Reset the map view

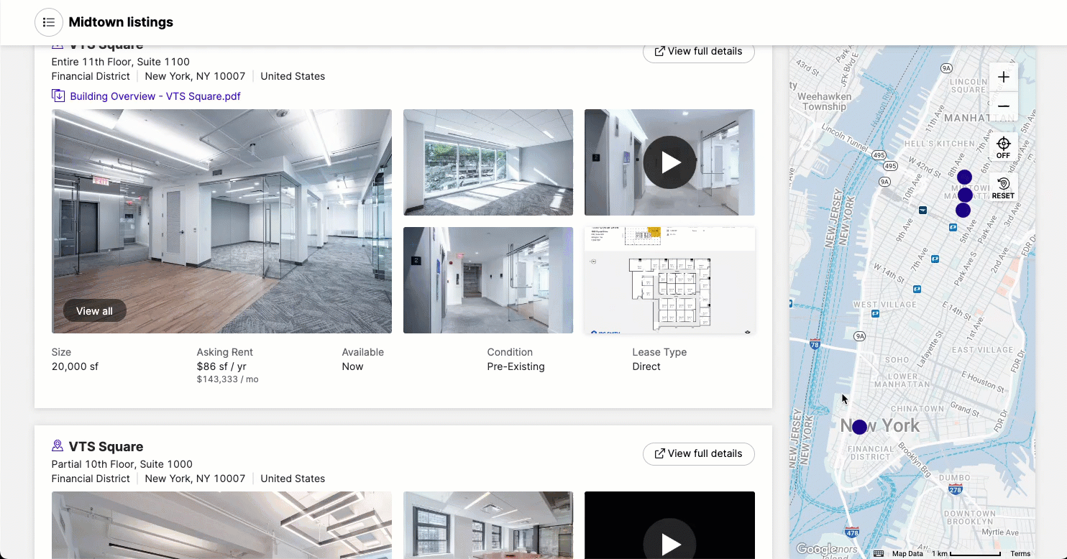point(1004,188)
